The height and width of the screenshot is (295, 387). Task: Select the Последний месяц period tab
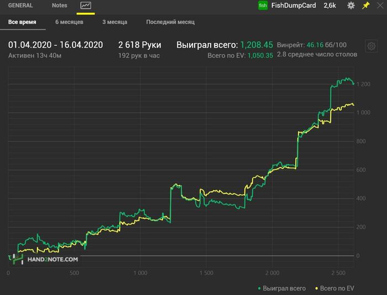click(170, 22)
